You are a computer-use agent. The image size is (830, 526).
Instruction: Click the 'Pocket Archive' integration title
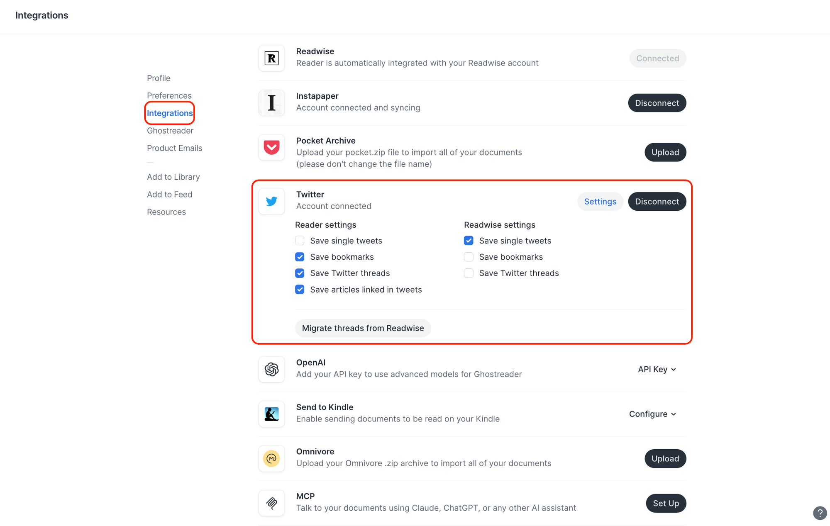(326, 141)
